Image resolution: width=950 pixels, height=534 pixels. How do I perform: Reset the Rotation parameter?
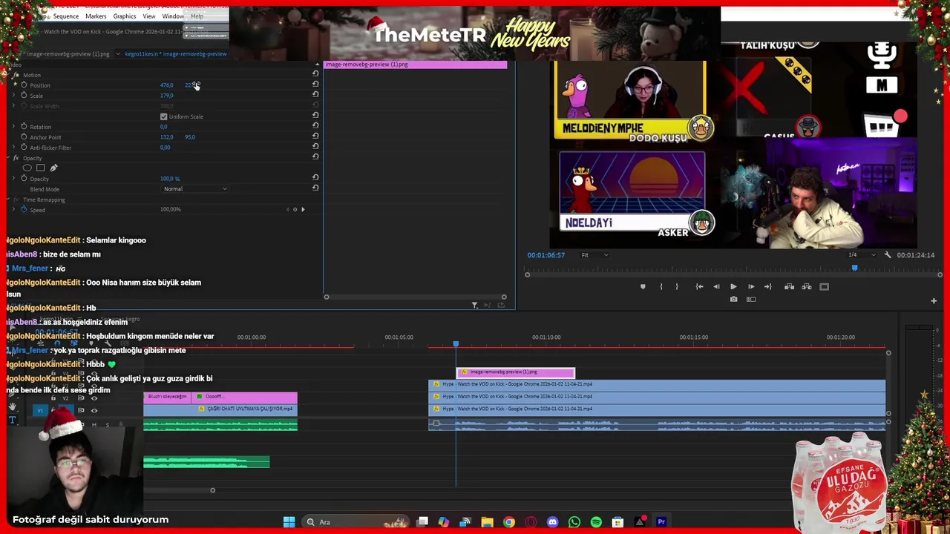coord(315,125)
